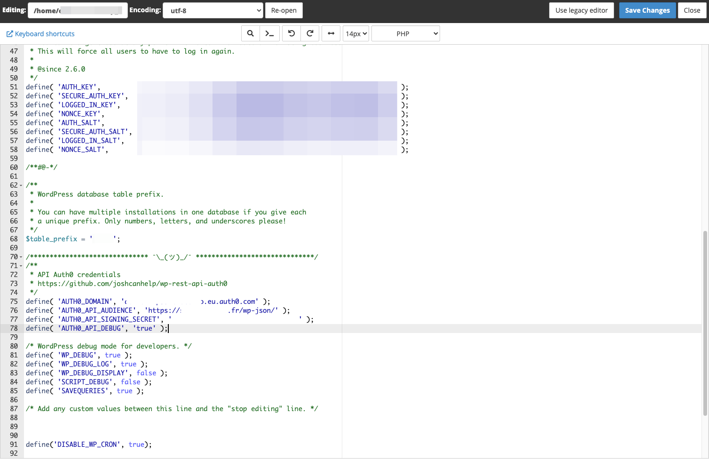709x468 pixels.
Task: Close the file editor
Action: point(692,10)
